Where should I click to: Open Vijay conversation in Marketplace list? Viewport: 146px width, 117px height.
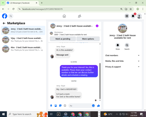(x=23, y=39)
